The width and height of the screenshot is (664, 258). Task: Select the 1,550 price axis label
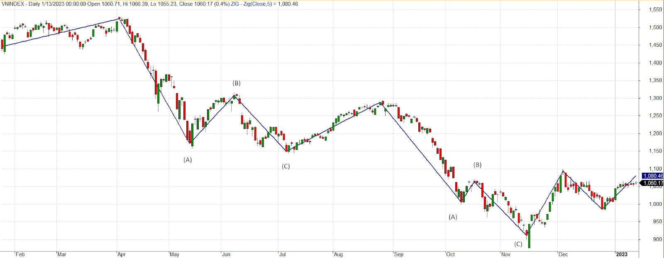coord(655,10)
